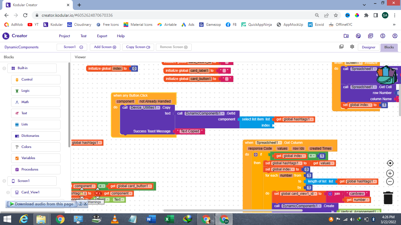The image size is (401, 225).
Task: Click the layers icon beside settings gear
Action: pyautogui.click(x=341, y=47)
